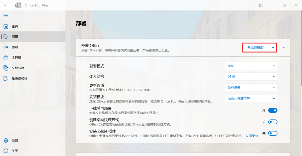Viewport: 302px width, 156px height.
Task: Turn off the 下载后再部署 toggle
Action: pos(273,110)
